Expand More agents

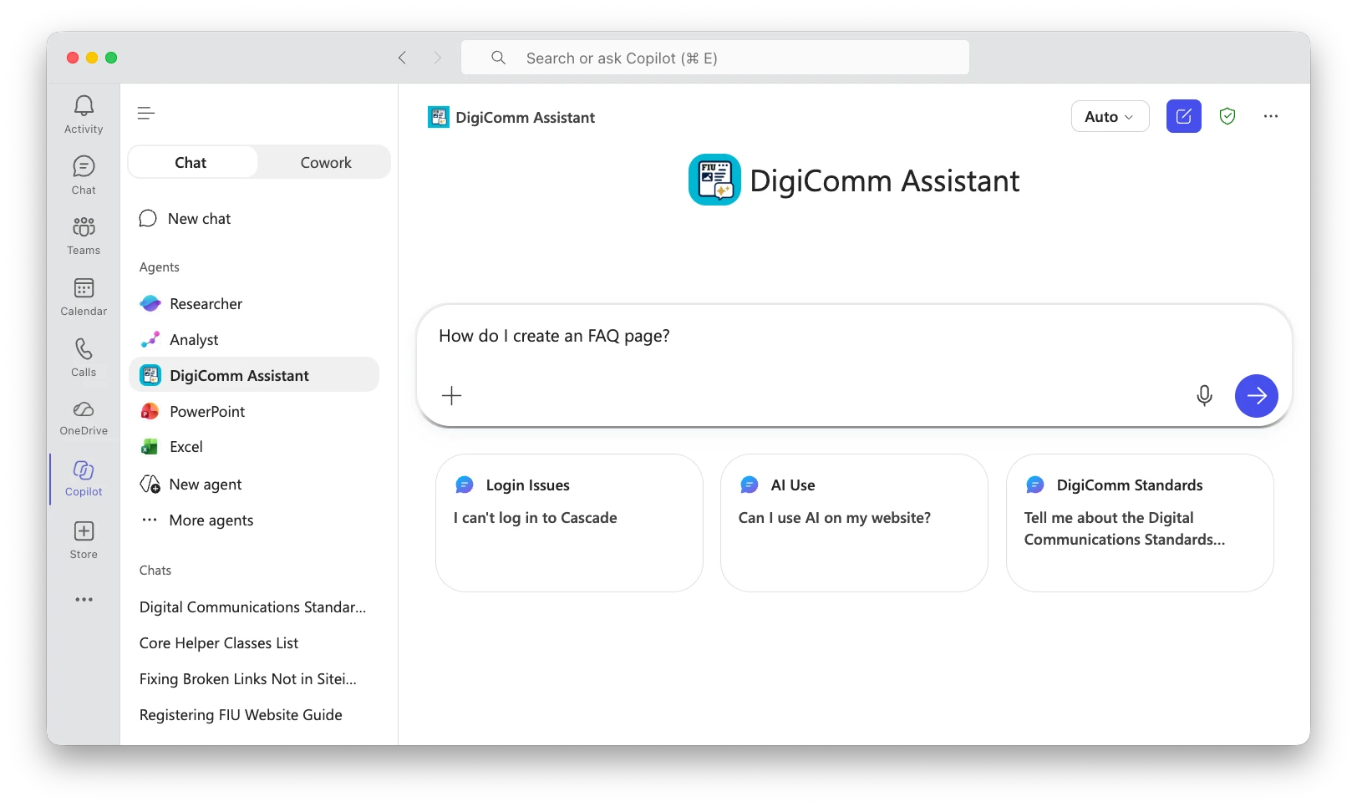point(254,520)
